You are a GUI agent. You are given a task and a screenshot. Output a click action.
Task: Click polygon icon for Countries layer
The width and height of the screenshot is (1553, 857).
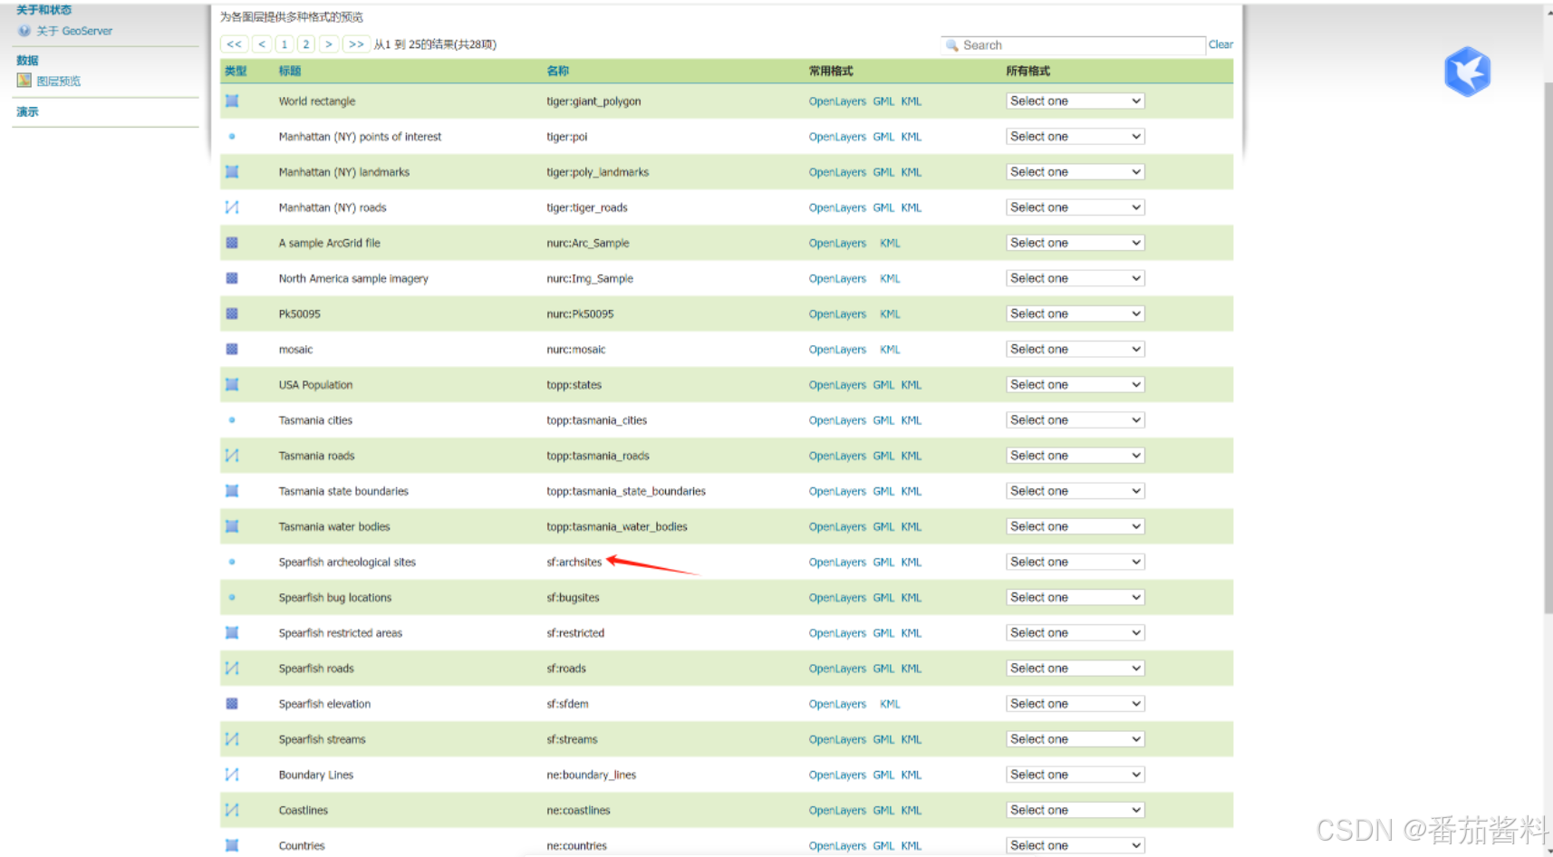[x=232, y=845]
